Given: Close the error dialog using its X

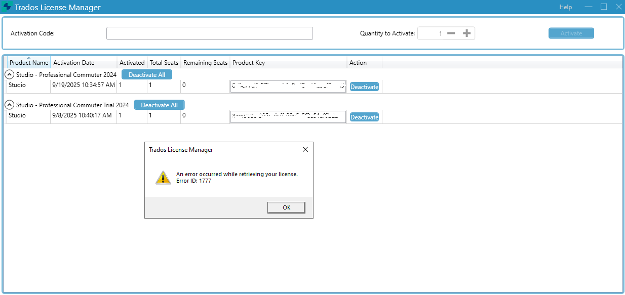Looking at the screenshot, I should pyautogui.click(x=305, y=149).
